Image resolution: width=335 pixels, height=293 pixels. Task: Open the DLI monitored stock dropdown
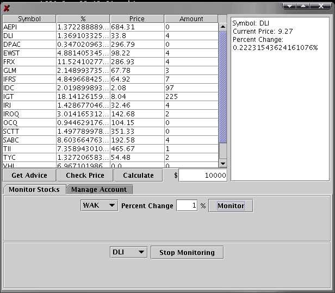point(128,252)
